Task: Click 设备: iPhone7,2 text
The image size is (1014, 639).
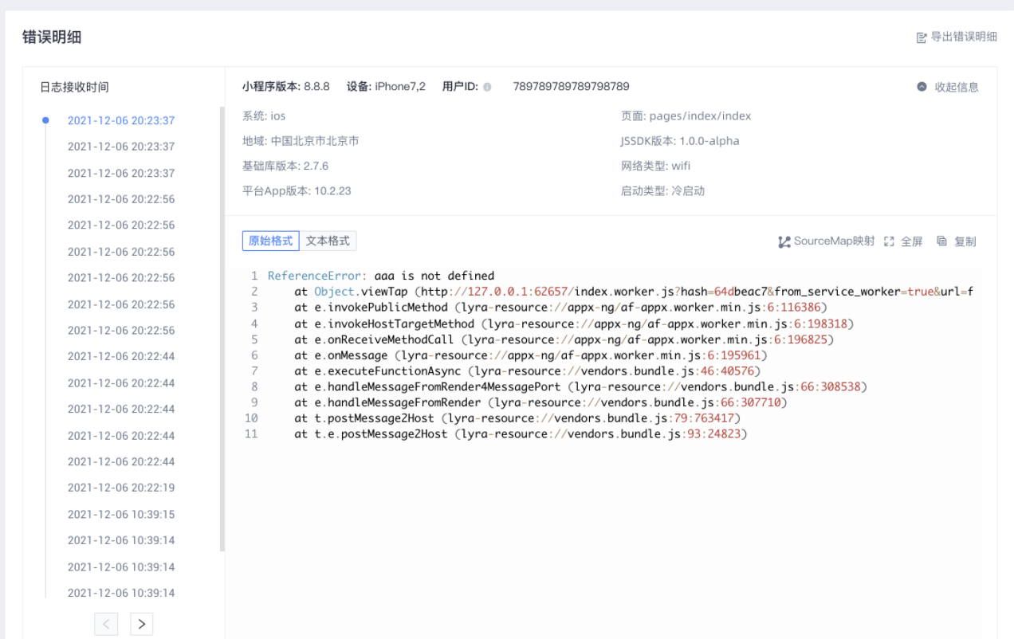Action: tap(386, 87)
